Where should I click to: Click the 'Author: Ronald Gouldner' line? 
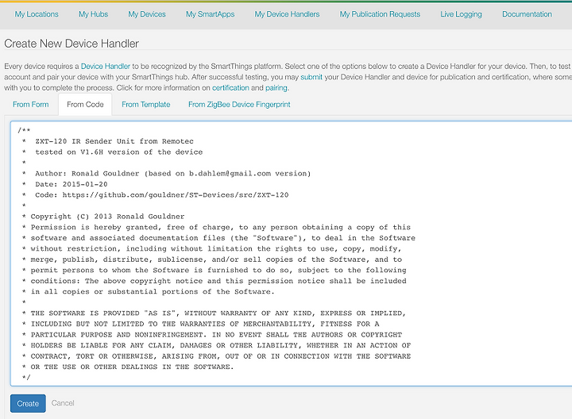pos(173,174)
